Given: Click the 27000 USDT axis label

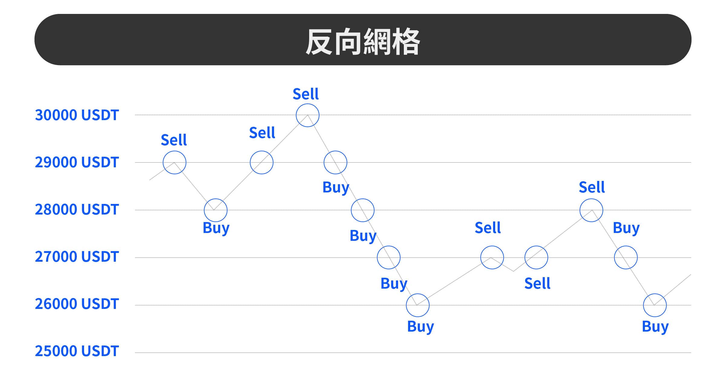Looking at the screenshot, I should pos(77,257).
